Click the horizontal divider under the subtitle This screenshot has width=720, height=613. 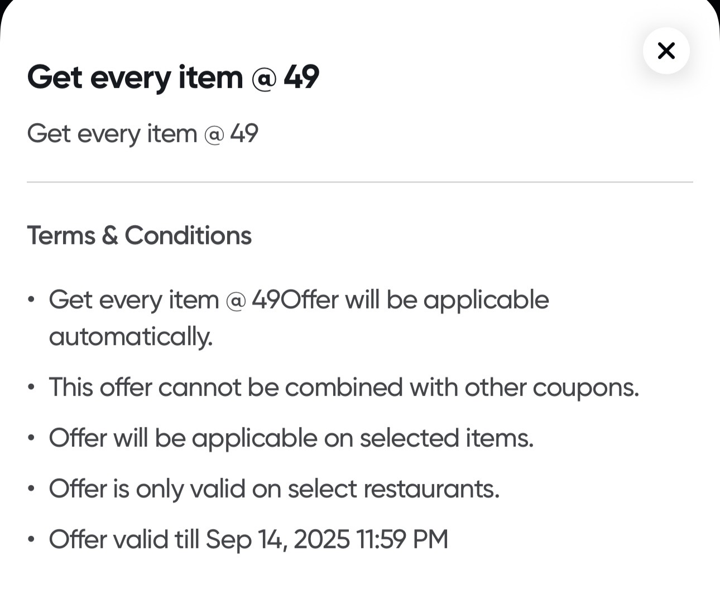click(359, 182)
